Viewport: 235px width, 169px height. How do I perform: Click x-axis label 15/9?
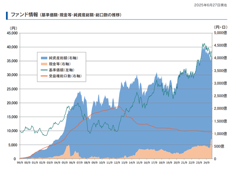pos(139,163)
